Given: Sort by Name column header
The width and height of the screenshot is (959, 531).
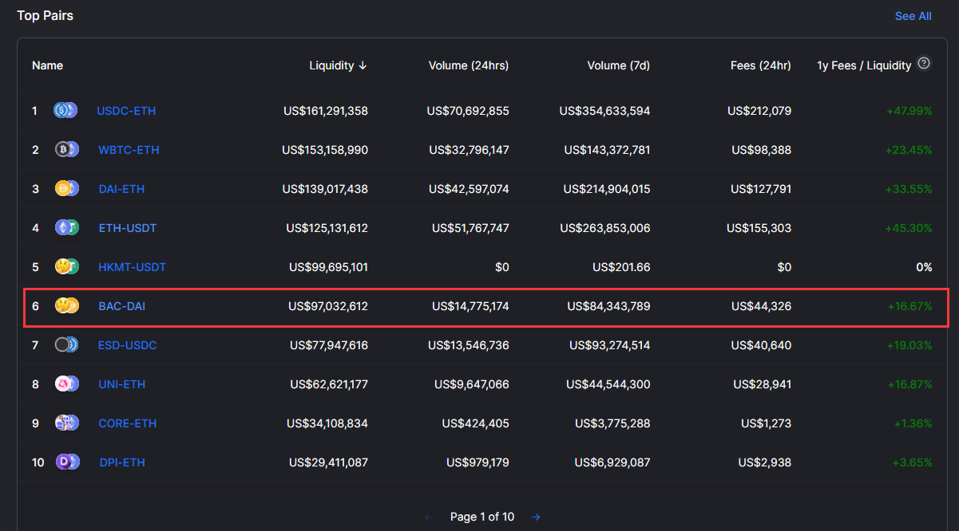Looking at the screenshot, I should pyautogui.click(x=47, y=65).
